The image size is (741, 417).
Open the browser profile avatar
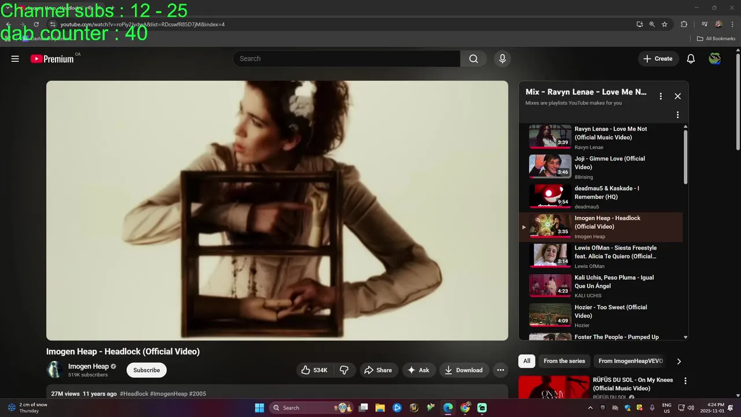[718, 24]
